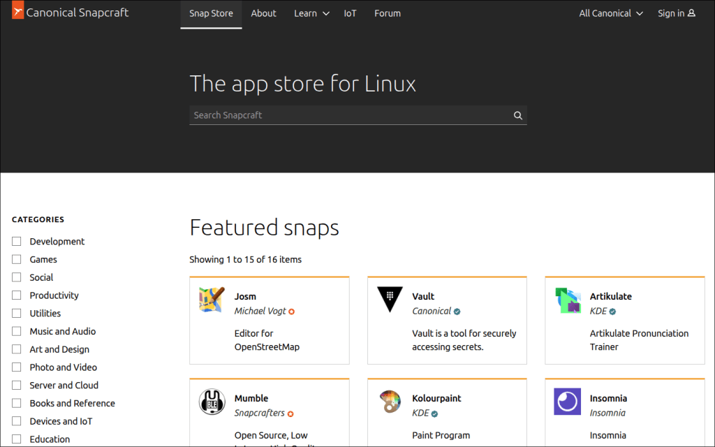Toggle the Server and Cloud checkbox
The image size is (715, 447).
[x=17, y=386]
